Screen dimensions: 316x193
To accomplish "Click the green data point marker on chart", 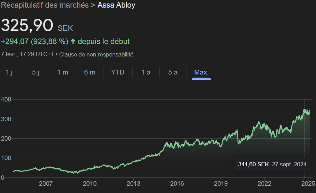I will (x=305, y=111).
